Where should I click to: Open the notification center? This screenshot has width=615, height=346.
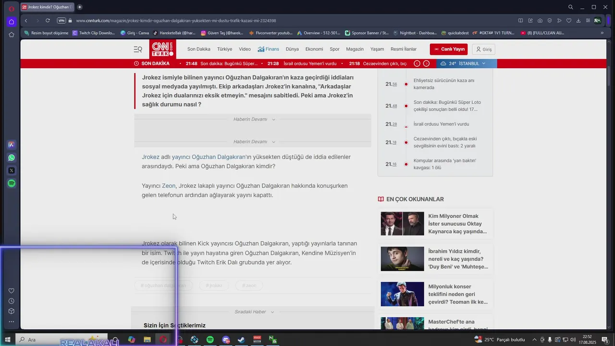605,340
